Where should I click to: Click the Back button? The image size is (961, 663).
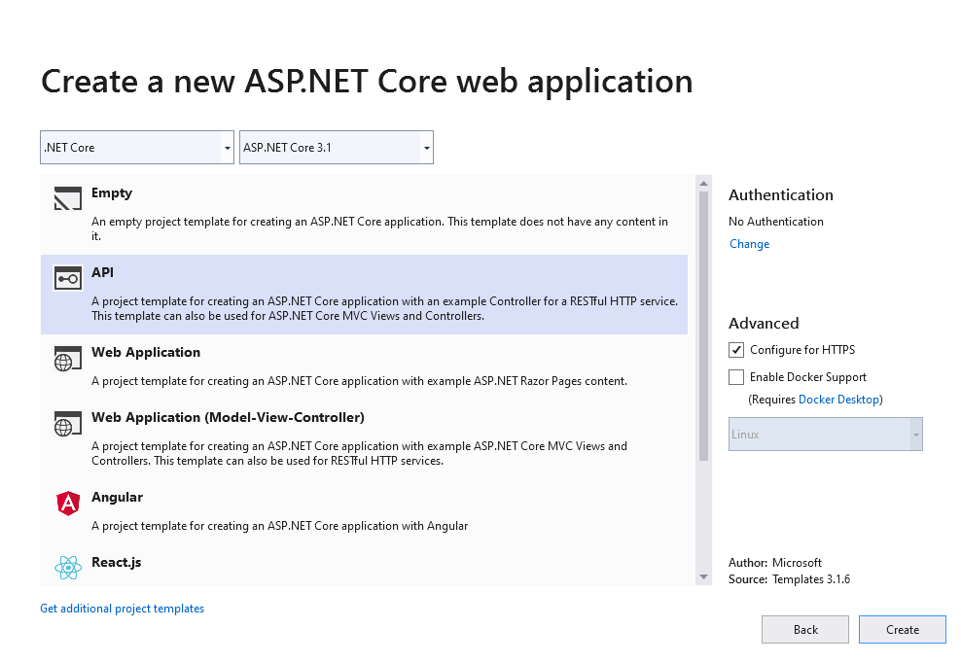pyautogui.click(x=804, y=629)
